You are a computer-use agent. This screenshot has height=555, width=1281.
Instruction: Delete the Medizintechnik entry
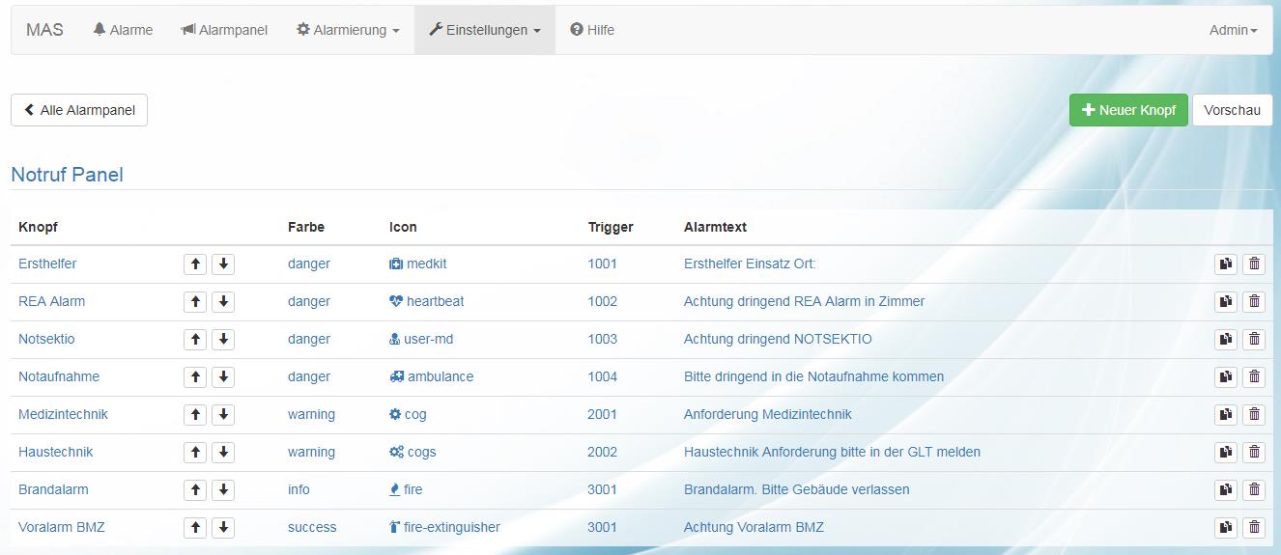click(1254, 415)
